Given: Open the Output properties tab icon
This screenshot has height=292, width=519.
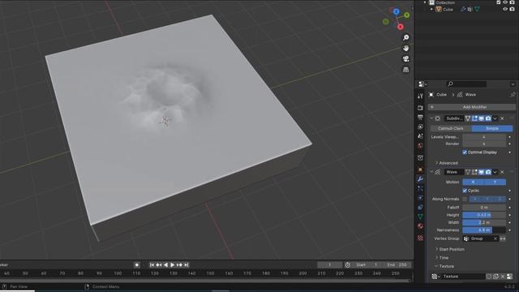Looking at the screenshot, I should [x=420, y=118].
